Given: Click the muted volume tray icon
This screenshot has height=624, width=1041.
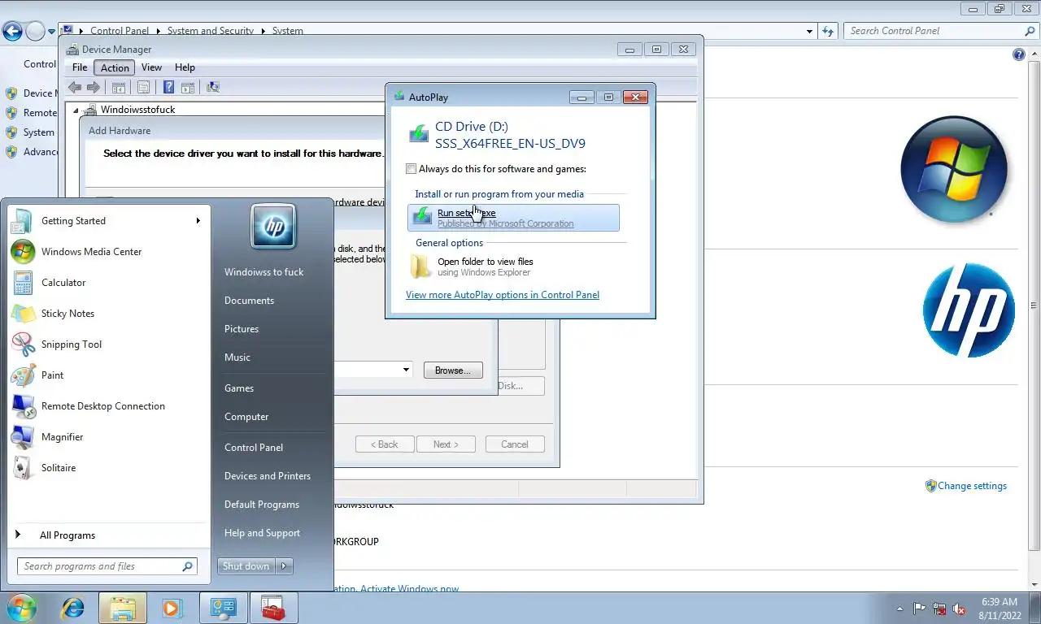Looking at the screenshot, I should [x=960, y=609].
